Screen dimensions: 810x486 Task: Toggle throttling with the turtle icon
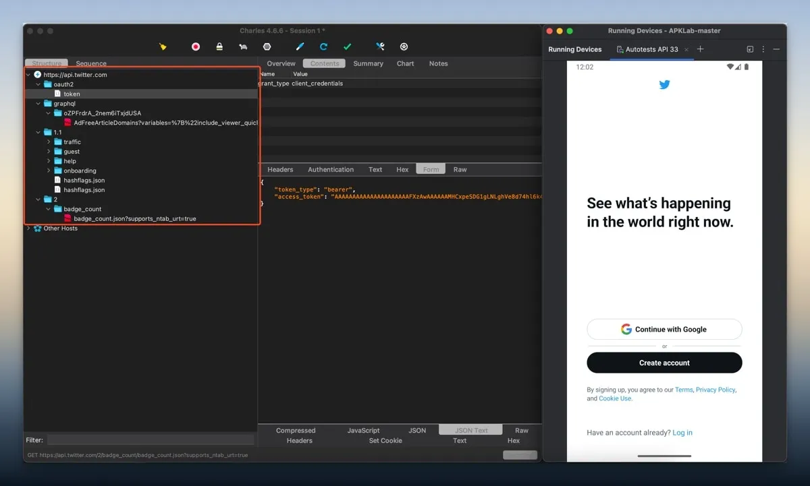(243, 47)
